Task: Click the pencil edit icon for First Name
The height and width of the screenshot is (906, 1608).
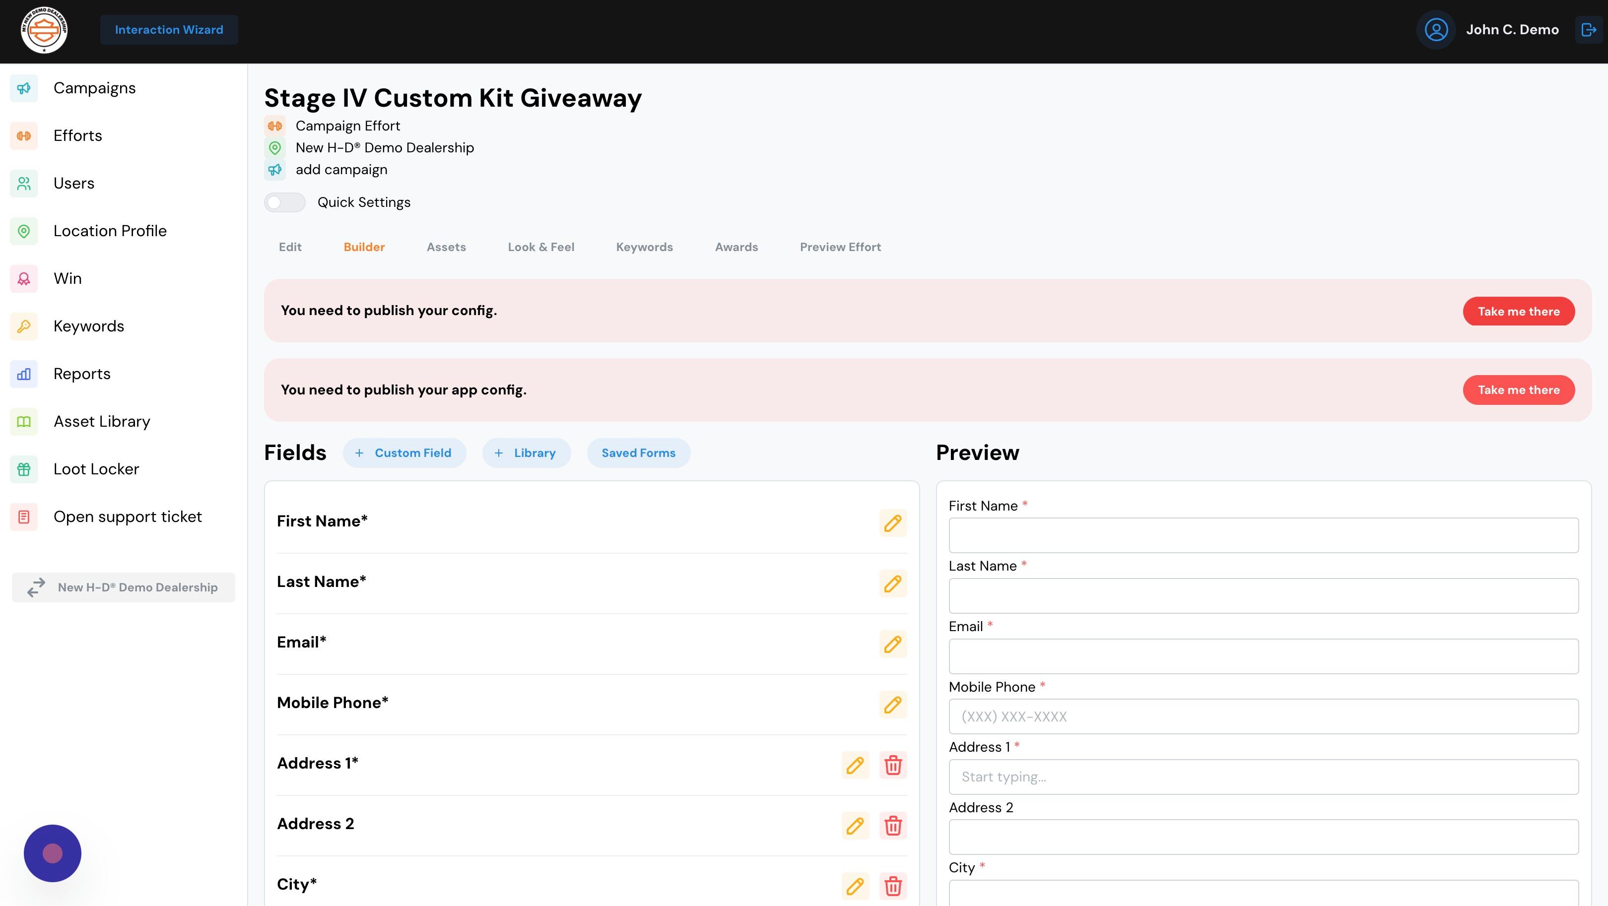Action: 893,523
